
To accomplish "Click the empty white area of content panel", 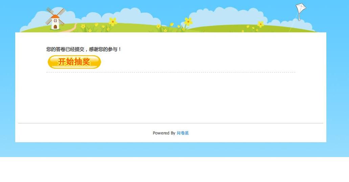I will point(171,98).
